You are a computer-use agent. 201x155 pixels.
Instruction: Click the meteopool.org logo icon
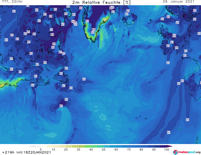pyautogui.click(x=175, y=152)
